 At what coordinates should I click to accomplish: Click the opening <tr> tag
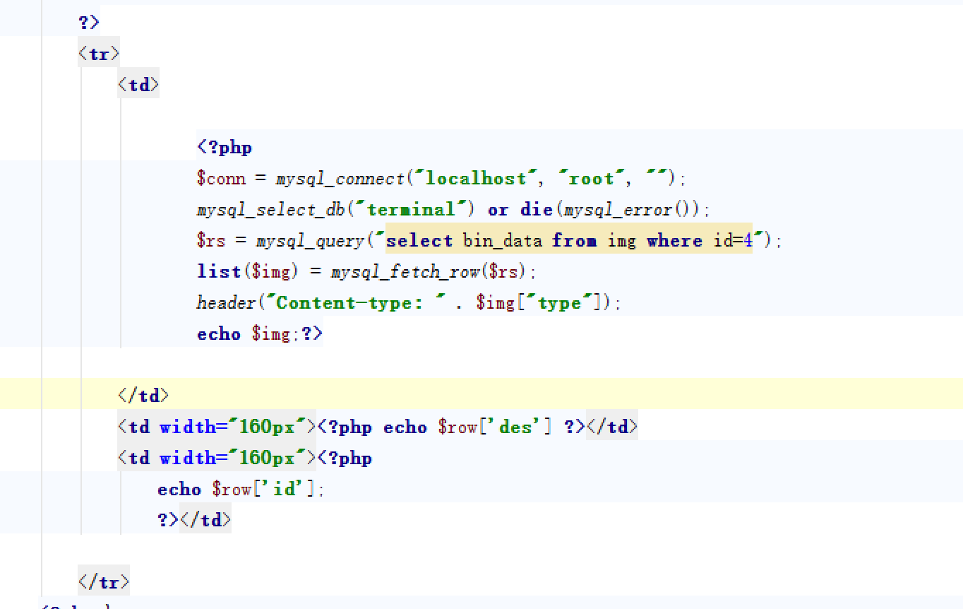point(99,54)
